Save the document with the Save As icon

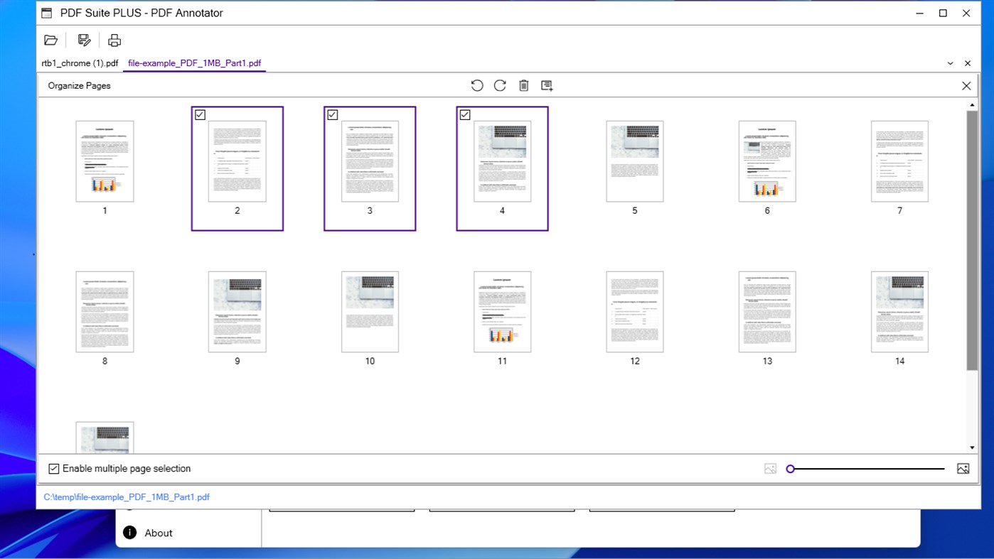pos(83,40)
